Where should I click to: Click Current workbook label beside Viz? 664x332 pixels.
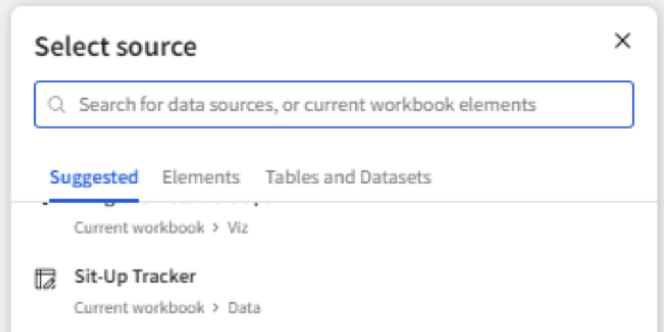[139, 228]
